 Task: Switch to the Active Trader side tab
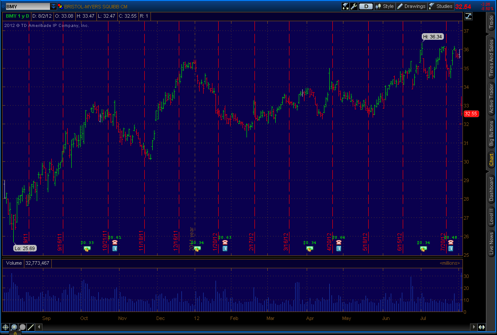[x=491, y=99]
